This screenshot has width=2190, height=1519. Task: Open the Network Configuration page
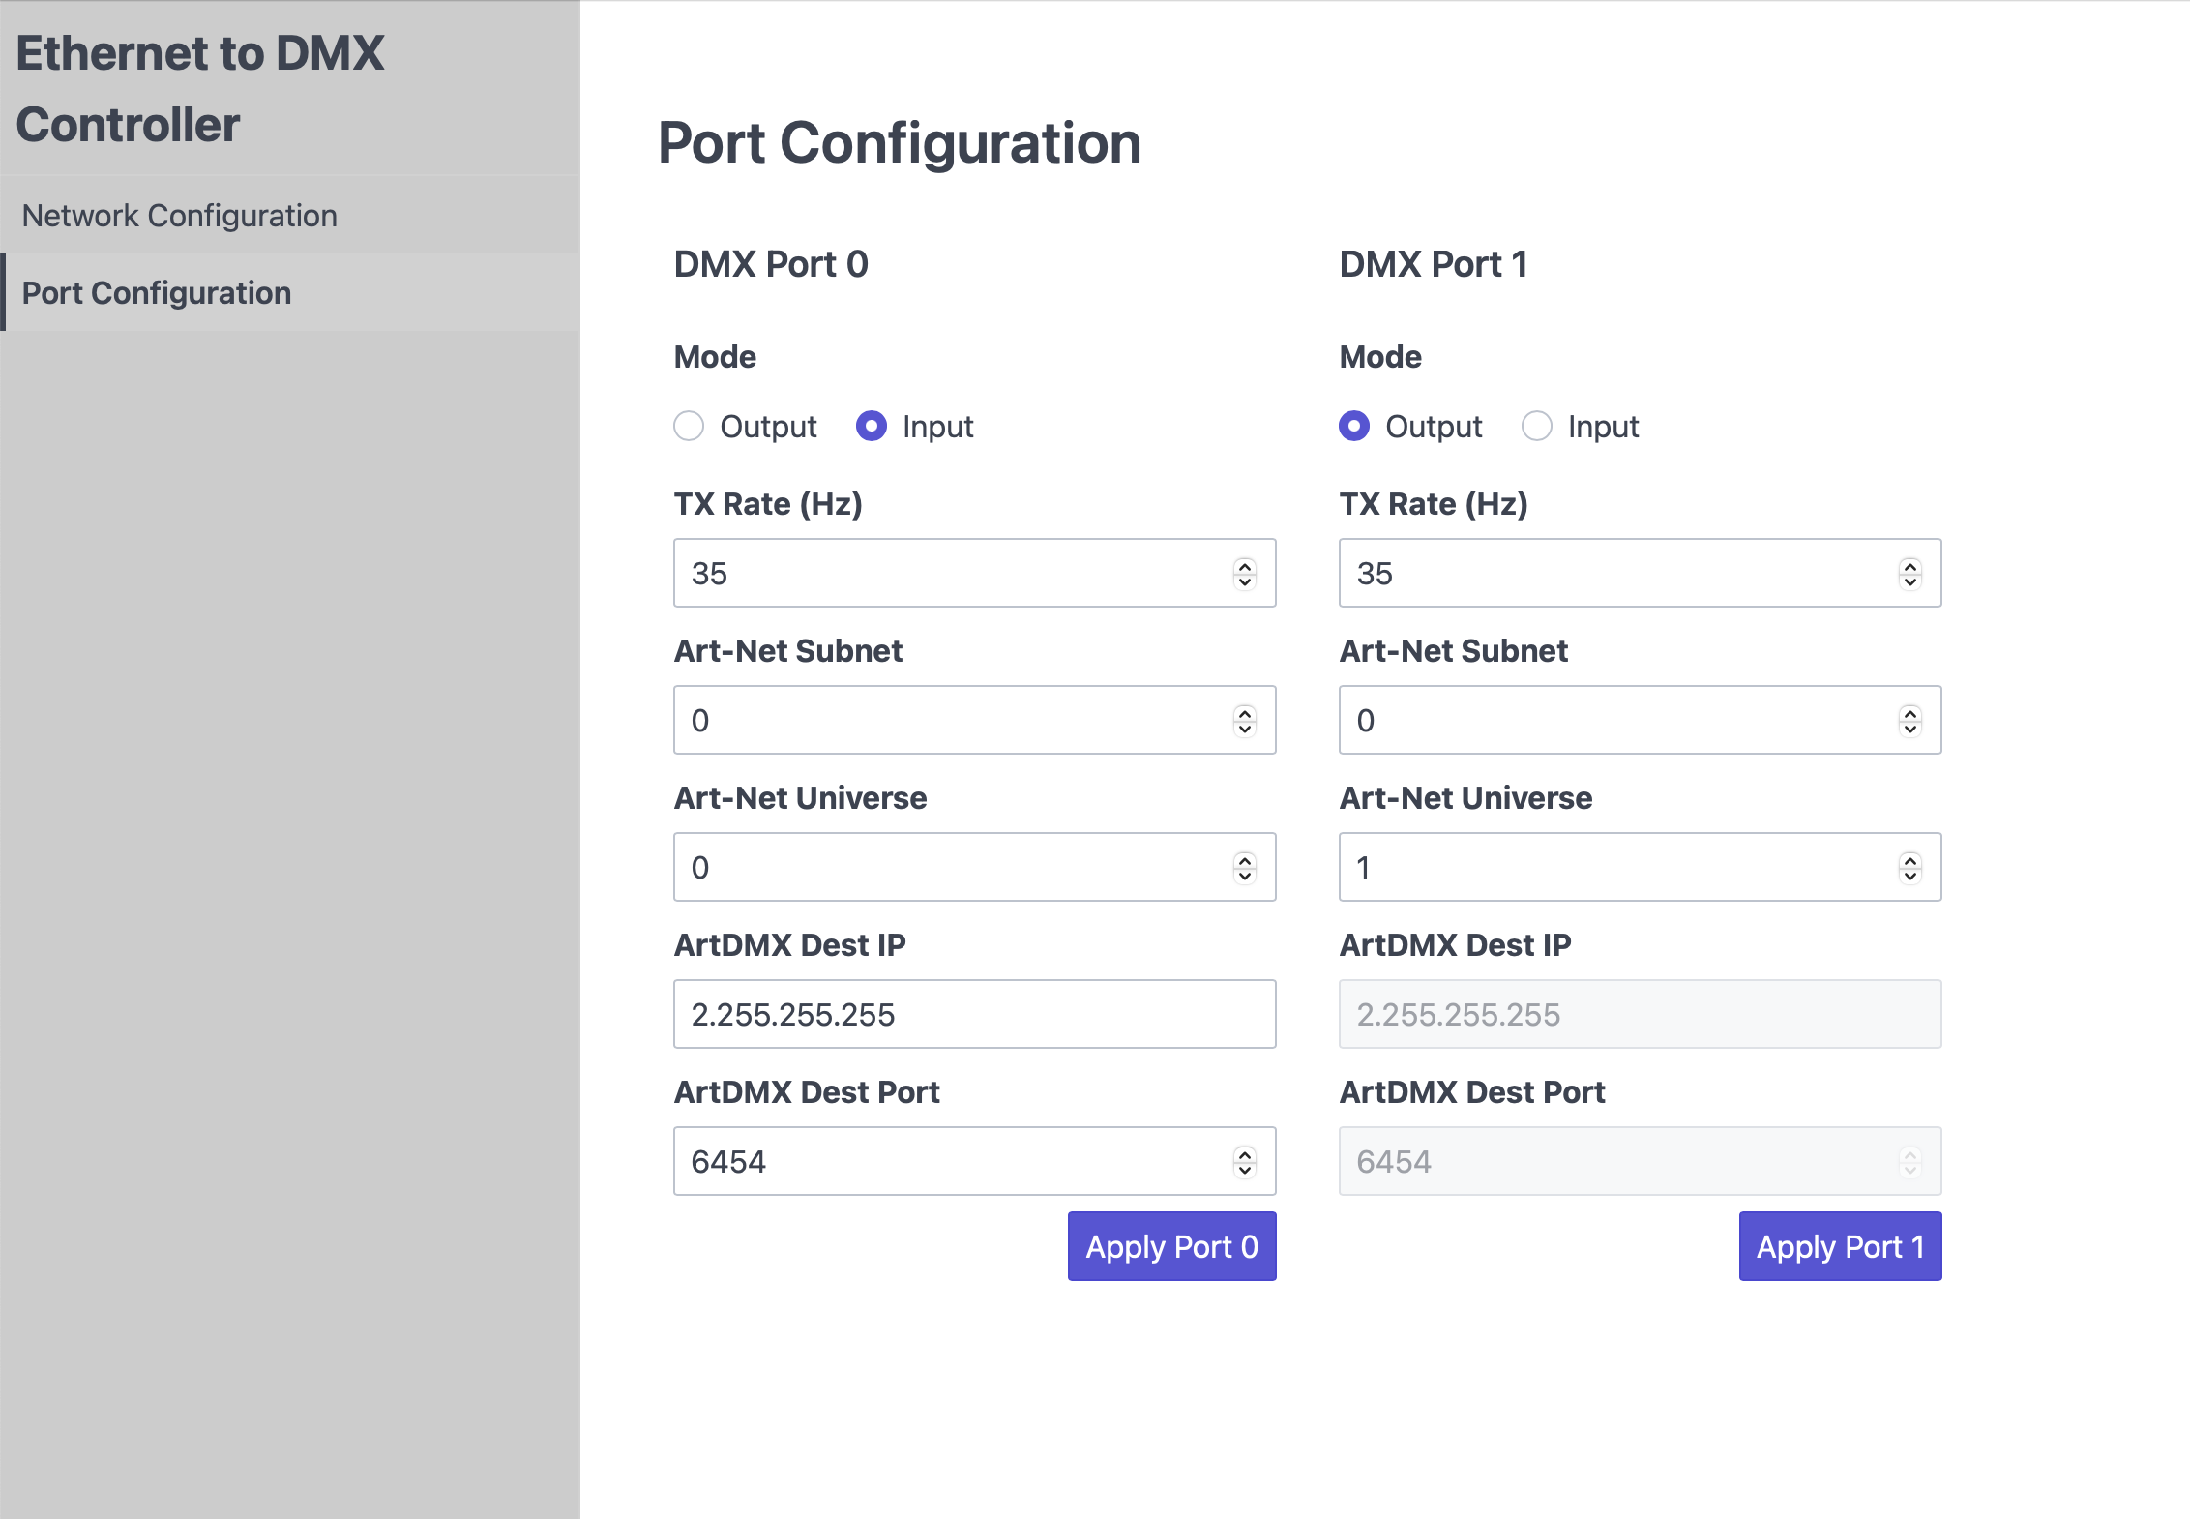179,215
